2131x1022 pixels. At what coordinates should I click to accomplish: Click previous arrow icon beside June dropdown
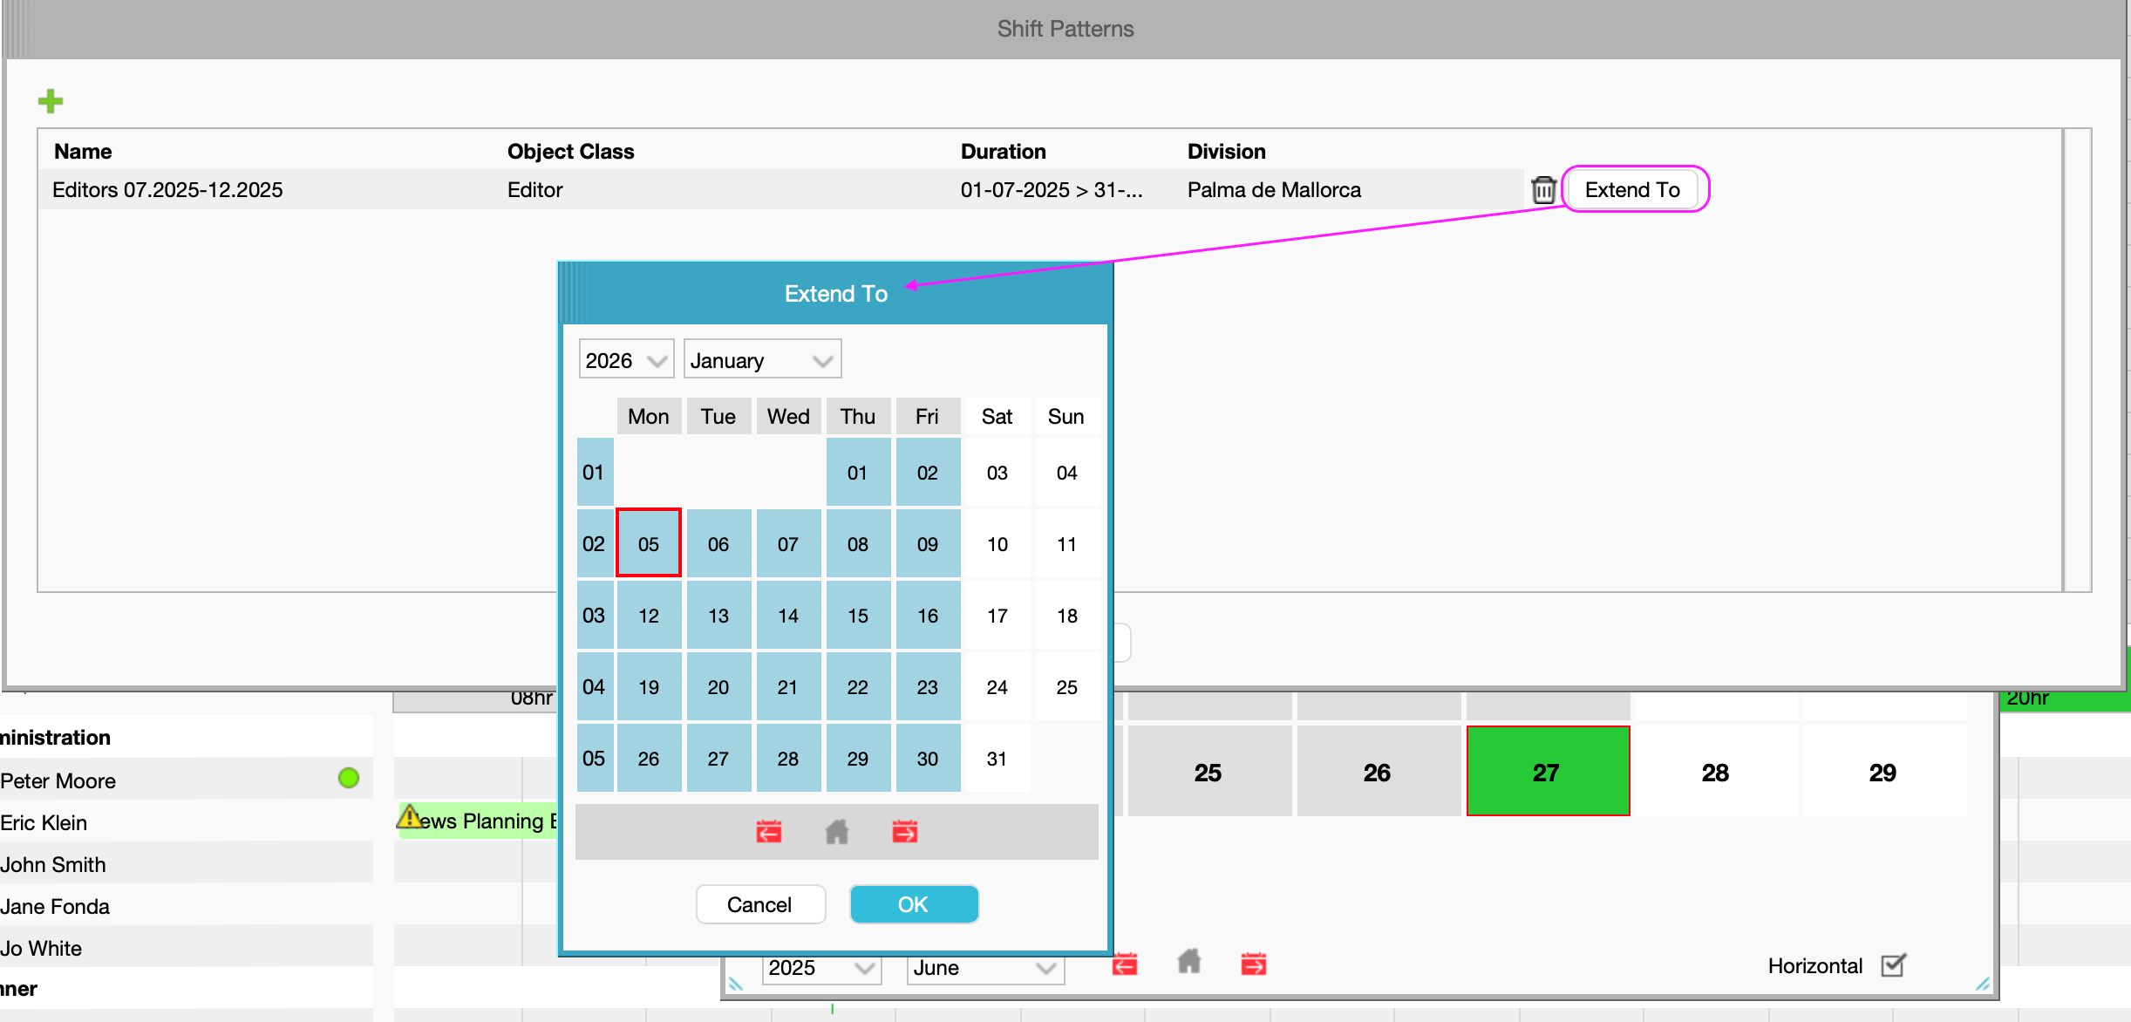1124,964
